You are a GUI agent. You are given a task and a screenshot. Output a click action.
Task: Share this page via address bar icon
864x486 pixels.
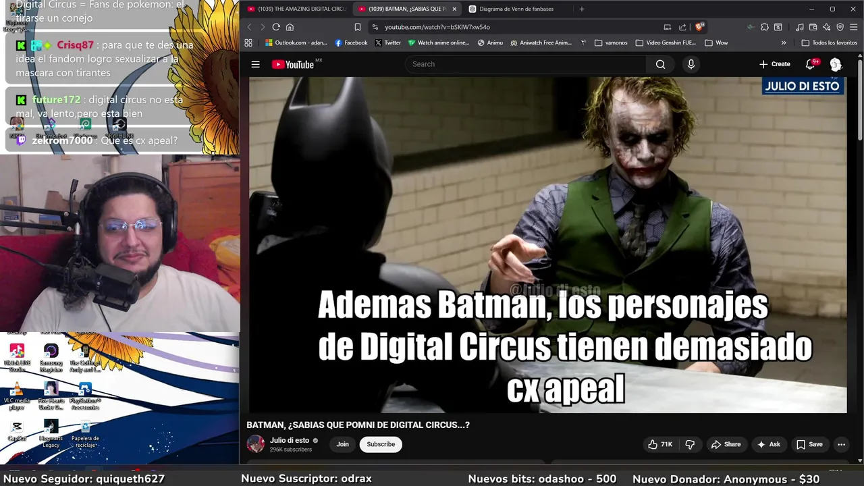click(x=682, y=27)
